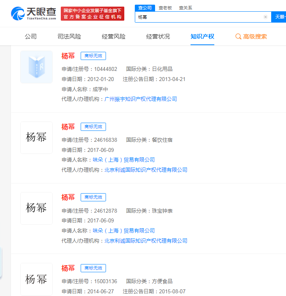Open the 经营状况 category tab

158,37
